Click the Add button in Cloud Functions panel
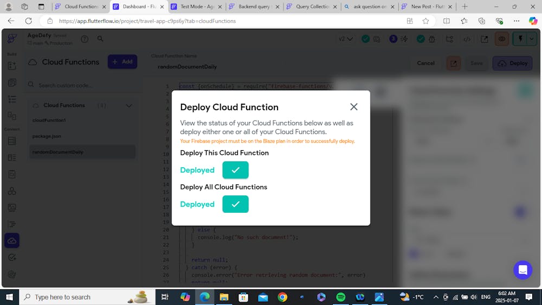Screen dimensions: 542x305 [122, 62]
